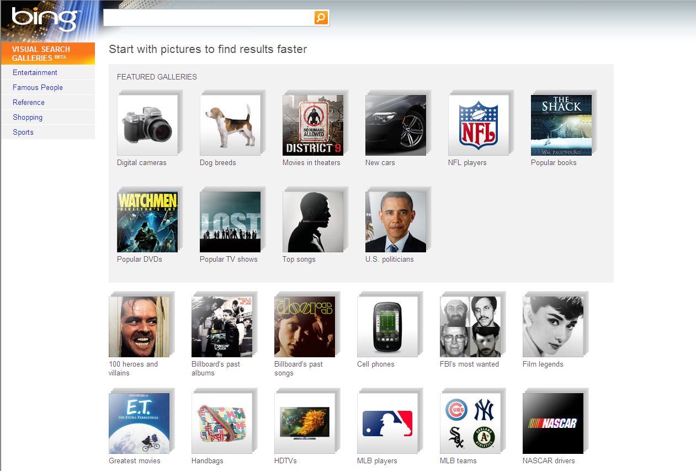Open the 100 heroes and villains thumbnail

tap(139, 327)
